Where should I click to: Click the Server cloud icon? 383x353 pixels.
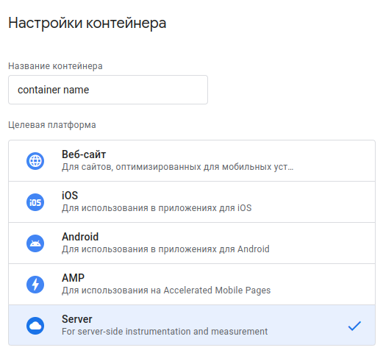(x=35, y=326)
